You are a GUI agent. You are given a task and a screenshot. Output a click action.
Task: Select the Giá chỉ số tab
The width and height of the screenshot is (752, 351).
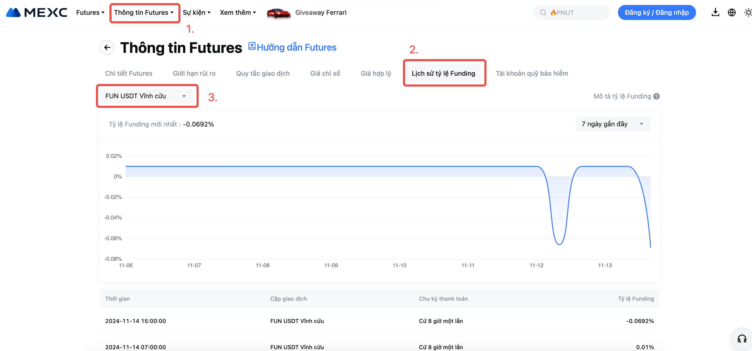pos(325,73)
